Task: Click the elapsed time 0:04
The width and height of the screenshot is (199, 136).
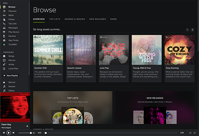Action: 39,133
